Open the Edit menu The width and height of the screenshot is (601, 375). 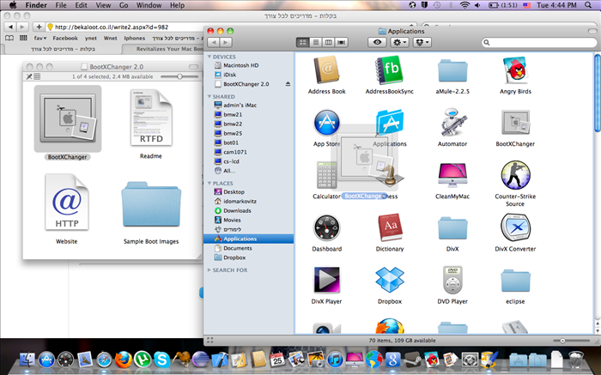(x=81, y=5)
